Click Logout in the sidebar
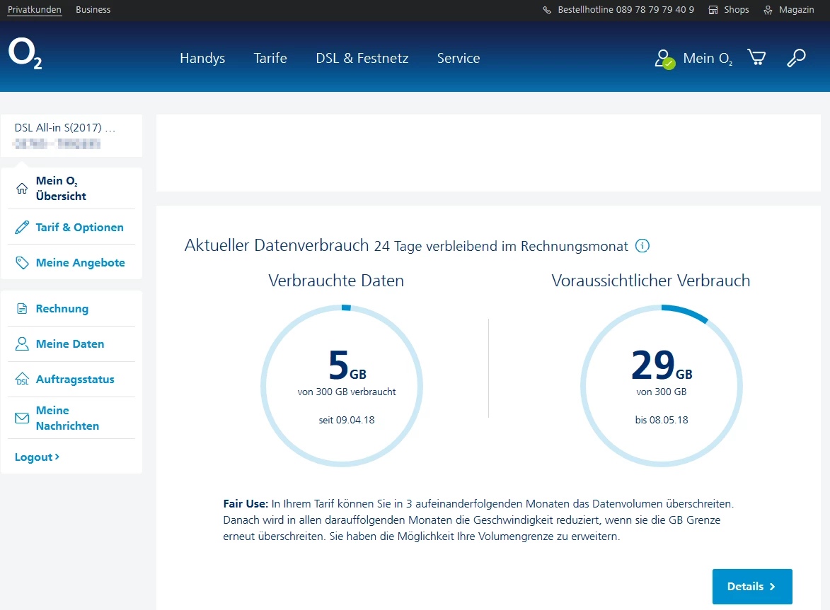The width and height of the screenshot is (830, 610). [37, 457]
